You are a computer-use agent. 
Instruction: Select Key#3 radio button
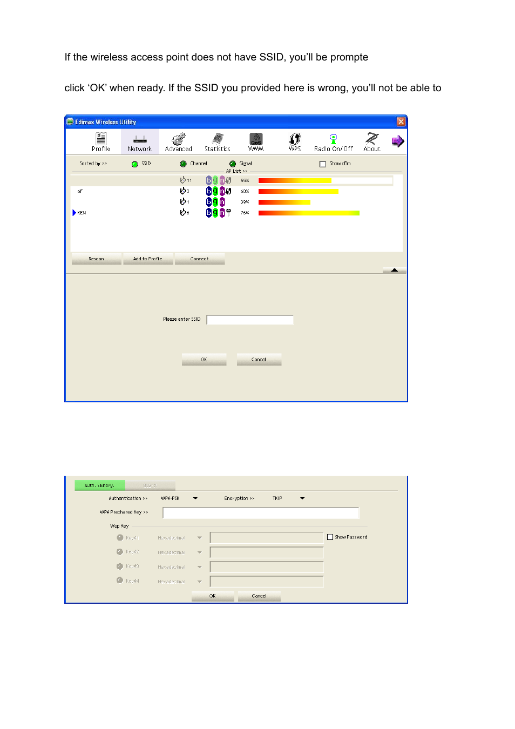[x=120, y=566]
